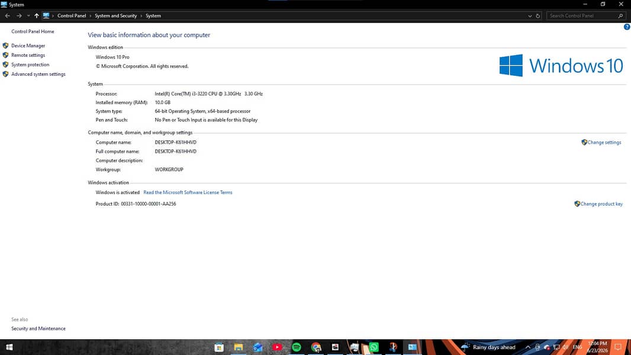This screenshot has width=631, height=355.
Task: Click shield icon beside Advanced system settings
Action: [x=6, y=75]
